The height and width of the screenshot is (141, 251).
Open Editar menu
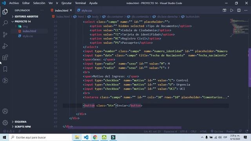[26, 3]
